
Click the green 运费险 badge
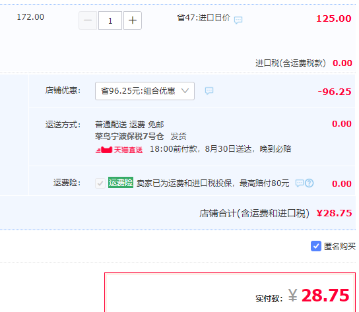[121, 183]
